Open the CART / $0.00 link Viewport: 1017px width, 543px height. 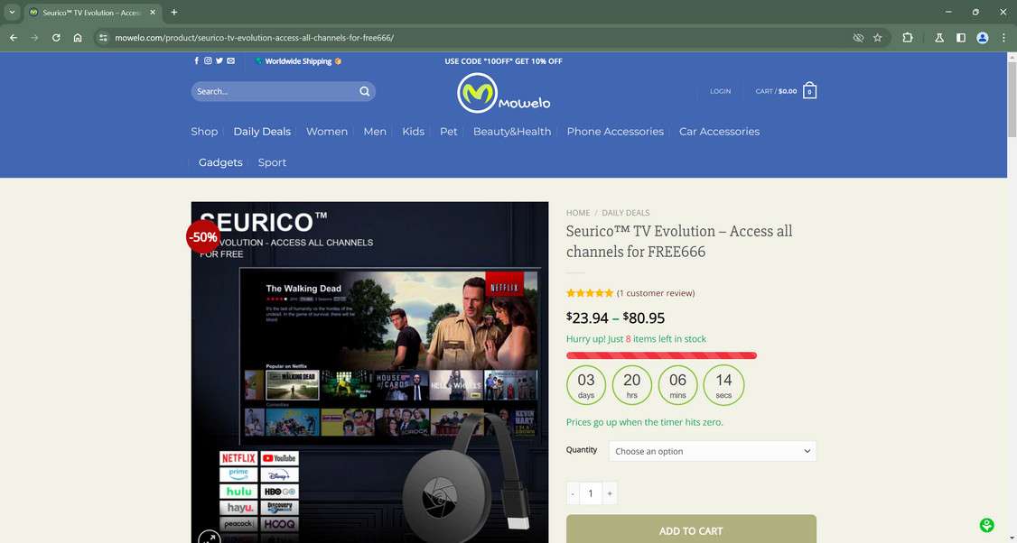tap(777, 91)
